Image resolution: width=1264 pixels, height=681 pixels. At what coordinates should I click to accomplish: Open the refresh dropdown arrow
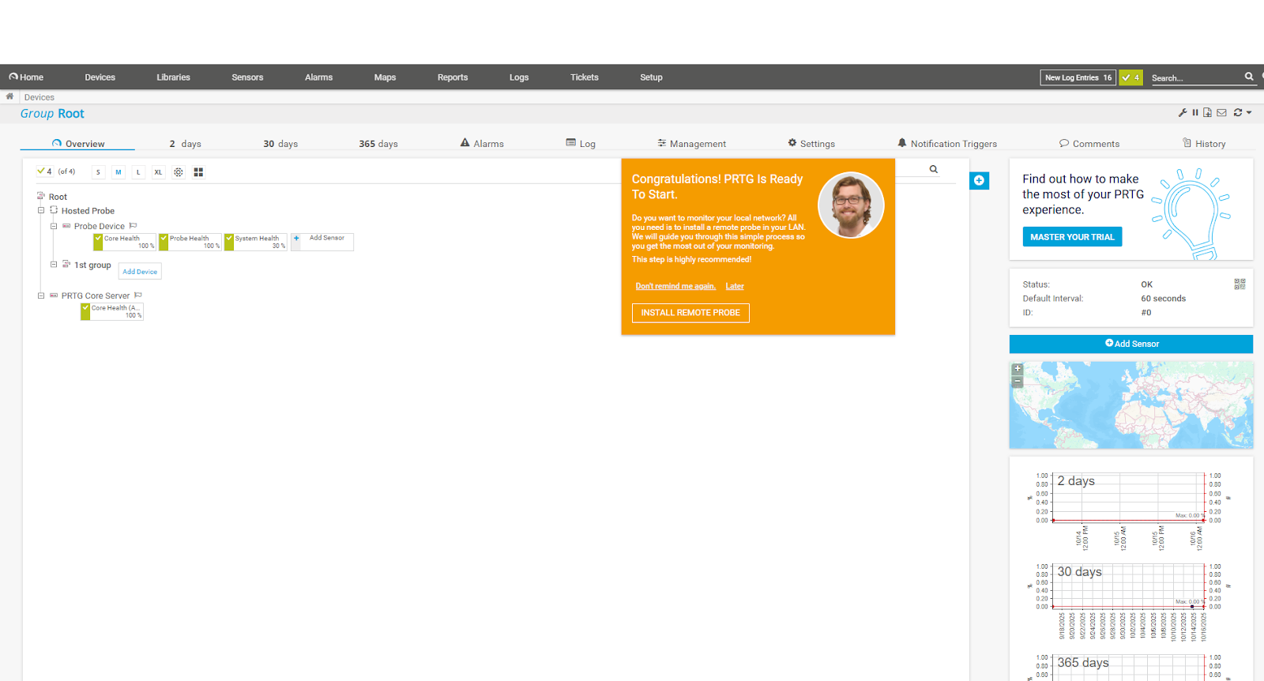point(1249,113)
